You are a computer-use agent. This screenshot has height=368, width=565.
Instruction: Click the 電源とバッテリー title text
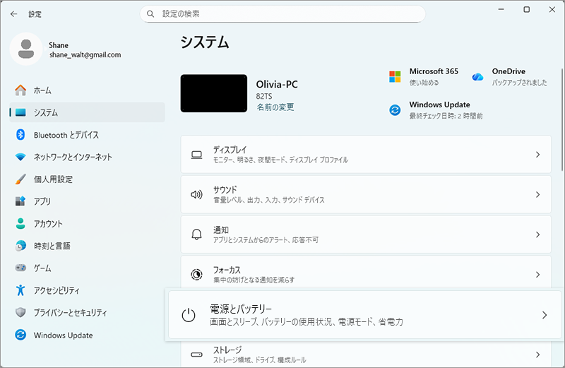pyautogui.click(x=241, y=309)
